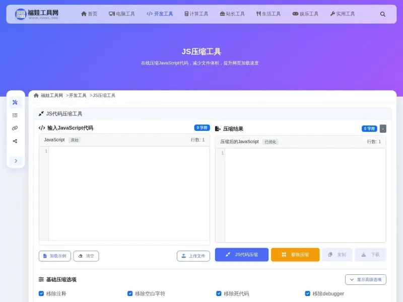Image resolution: width=403 pixels, height=302 pixels.
Task: Click the blue 0 字符 counter badge
Action: click(201, 128)
